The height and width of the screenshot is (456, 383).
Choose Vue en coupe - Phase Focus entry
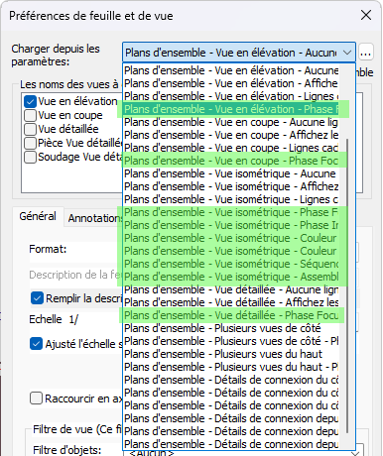pos(231,161)
